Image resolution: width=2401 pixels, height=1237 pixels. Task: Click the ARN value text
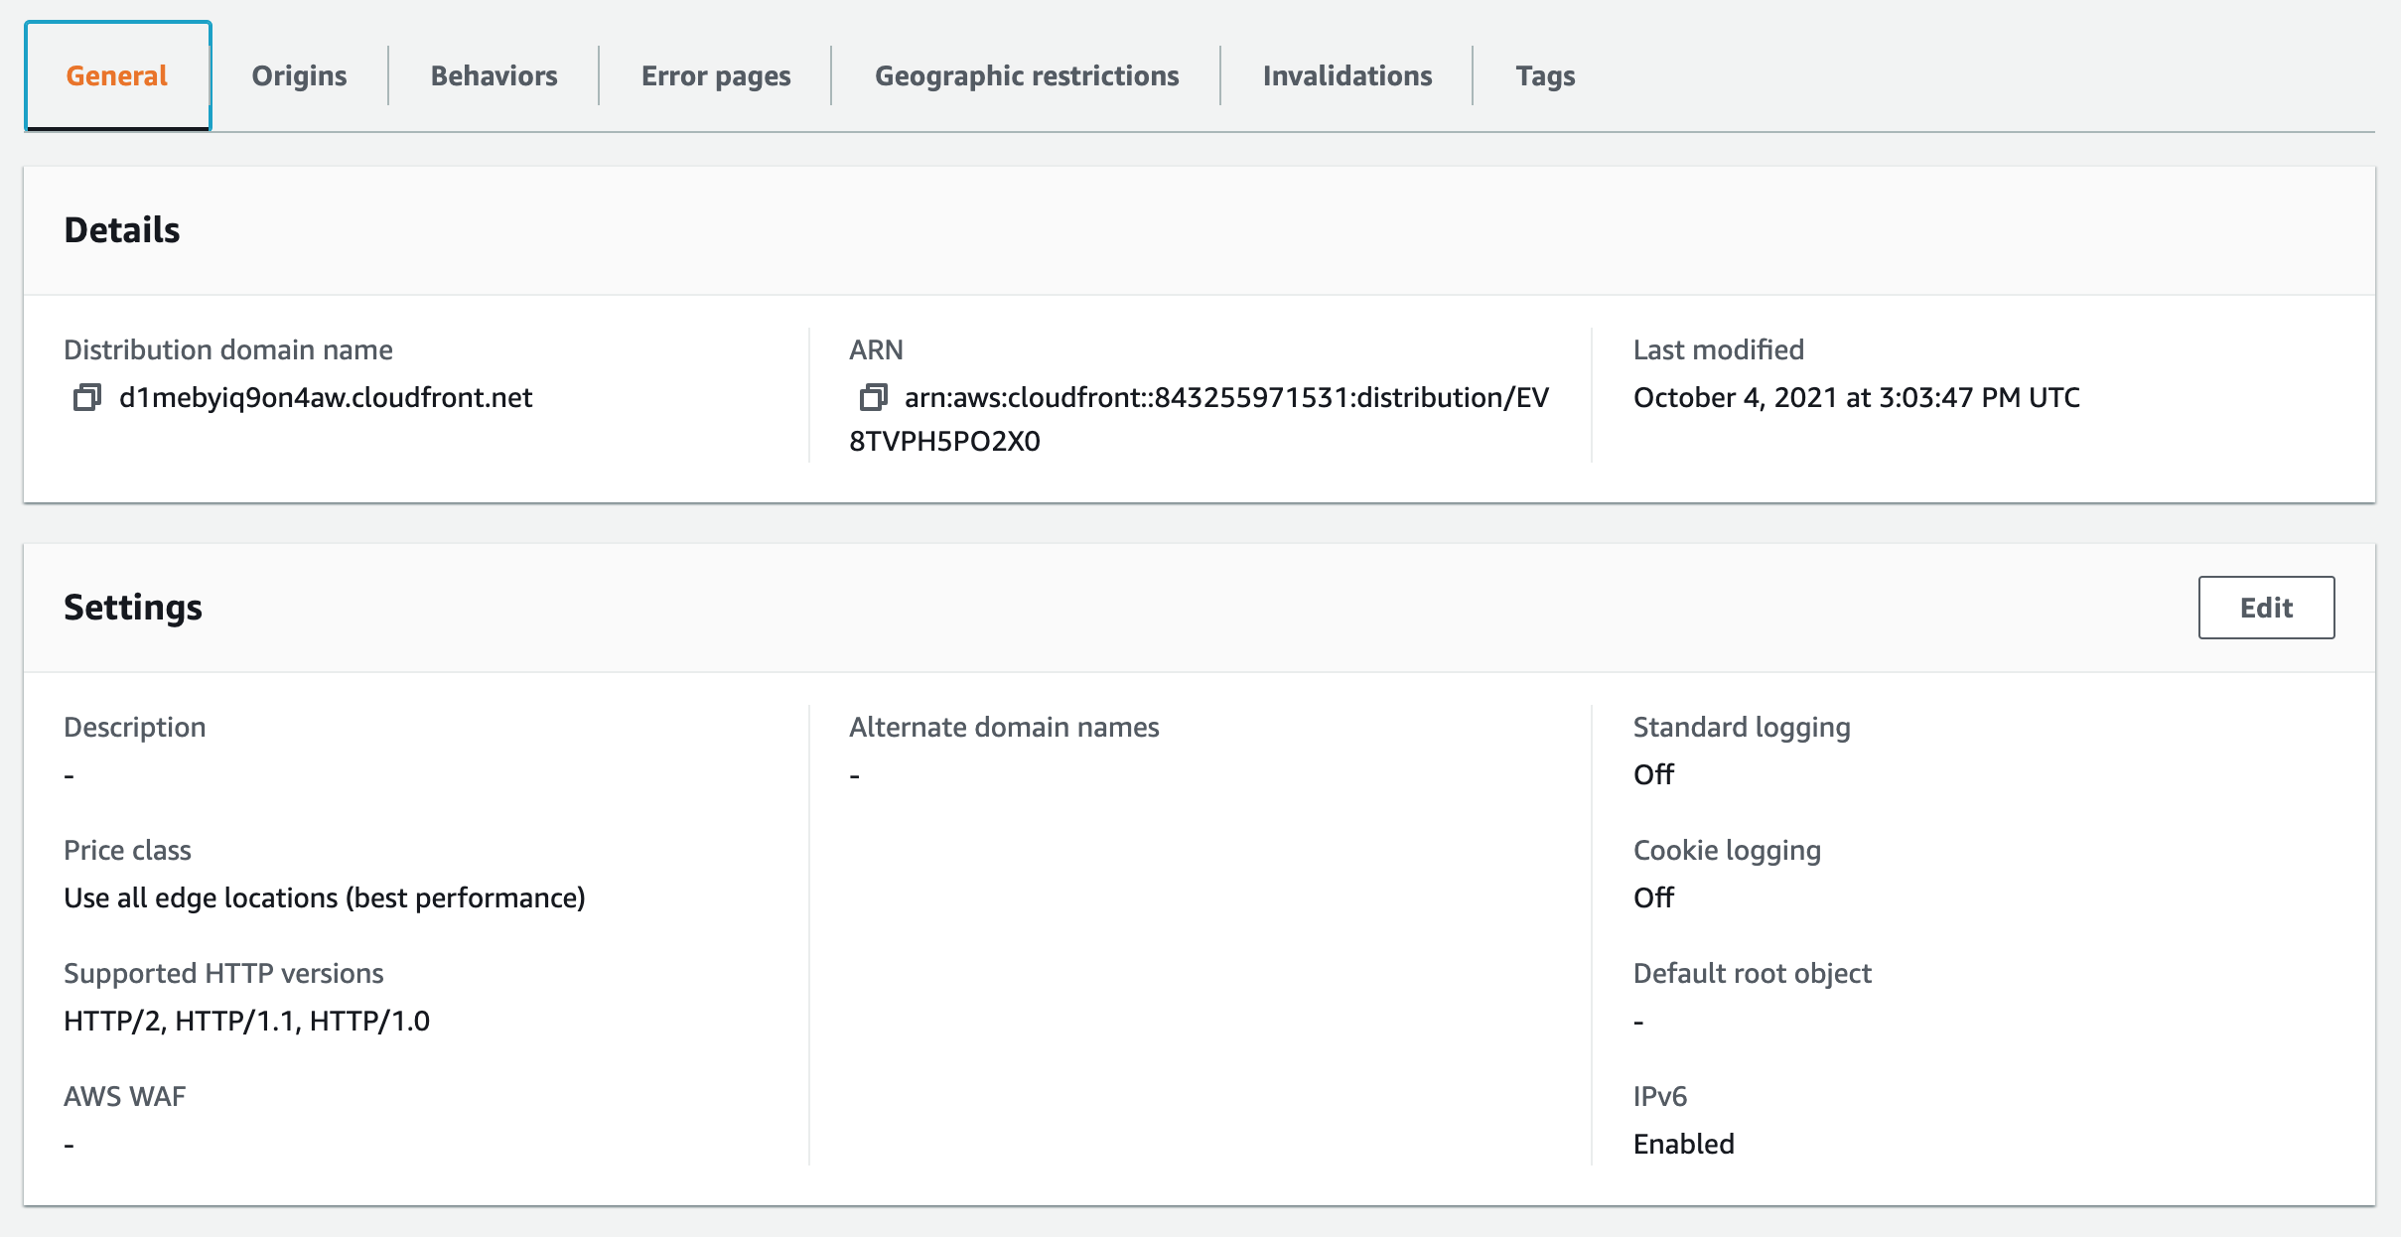pos(1226,398)
